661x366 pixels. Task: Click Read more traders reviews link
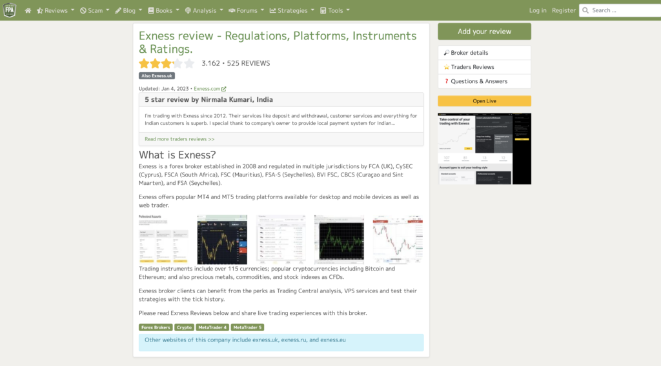coord(179,139)
